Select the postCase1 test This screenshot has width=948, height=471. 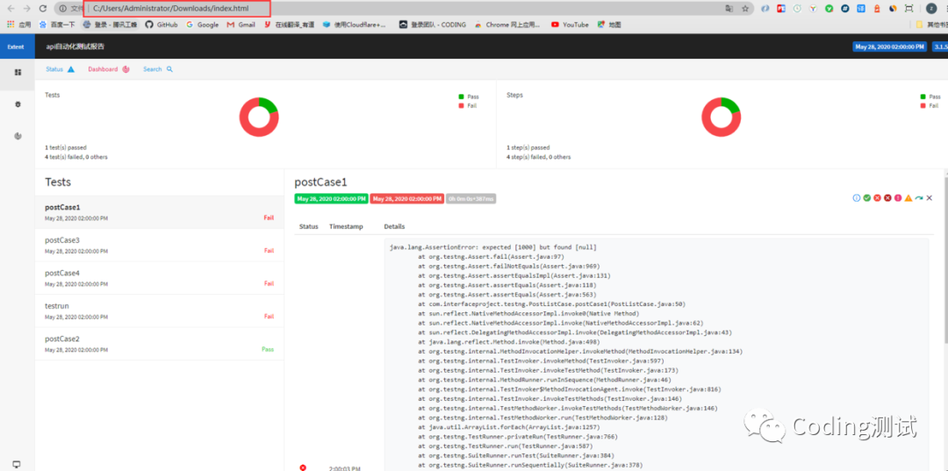click(159, 212)
